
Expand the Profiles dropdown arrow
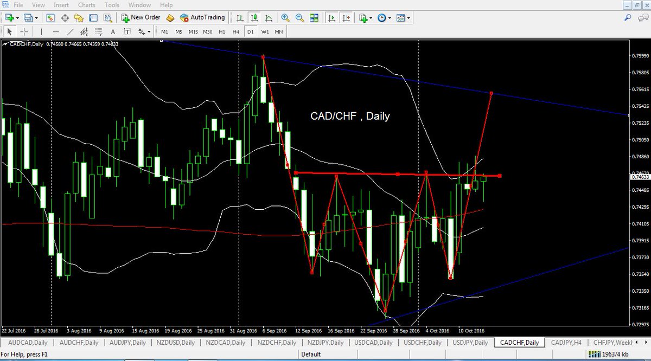click(x=36, y=18)
